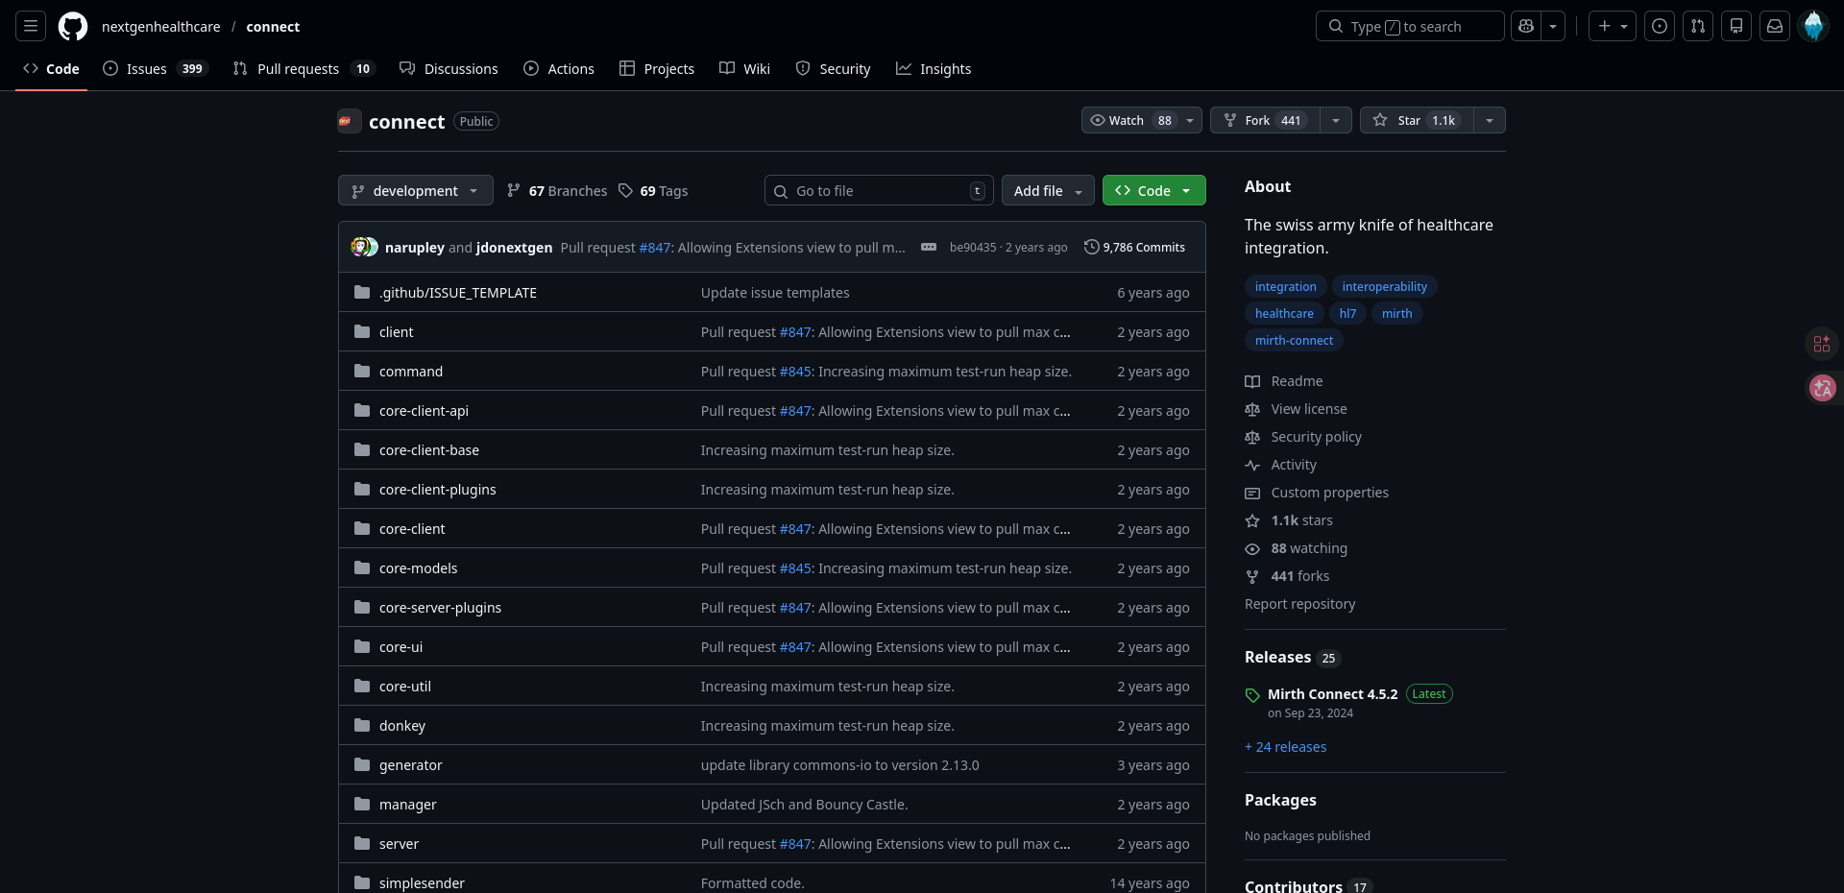Switch to the Pull requests tab
The height and width of the screenshot is (893, 1844).
tap(303, 69)
